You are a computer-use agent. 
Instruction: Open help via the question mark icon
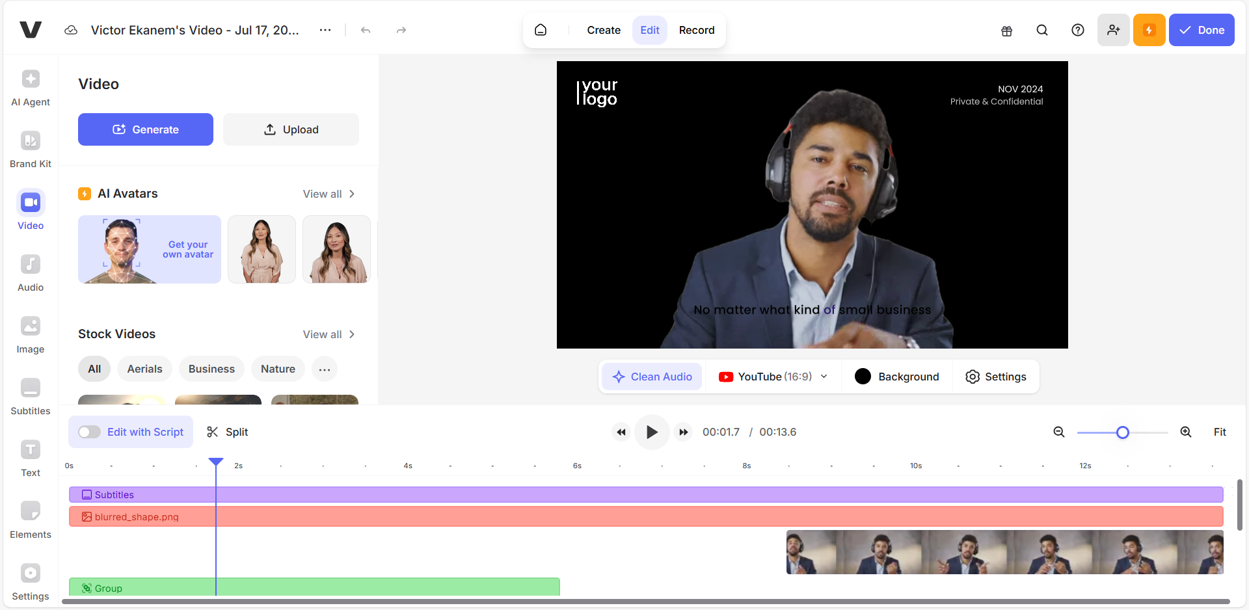coord(1077,30)
